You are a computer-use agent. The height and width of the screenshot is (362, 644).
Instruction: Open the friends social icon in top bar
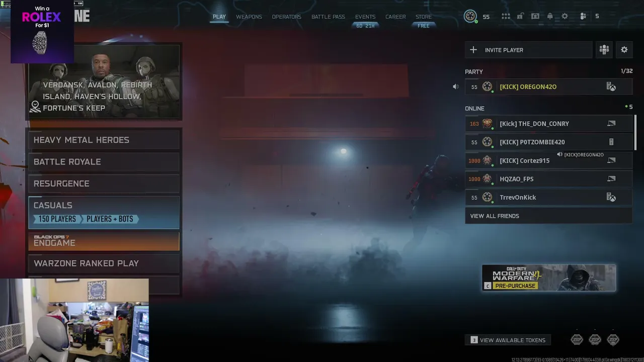583,17
